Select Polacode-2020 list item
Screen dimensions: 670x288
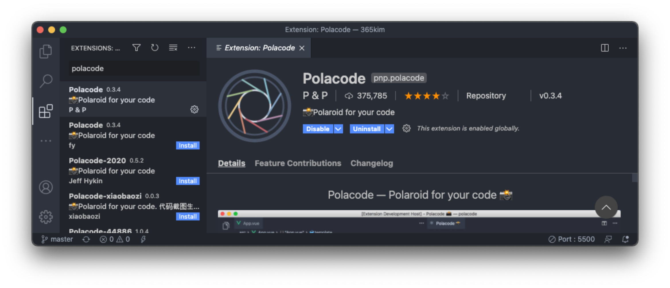(133, 170)
